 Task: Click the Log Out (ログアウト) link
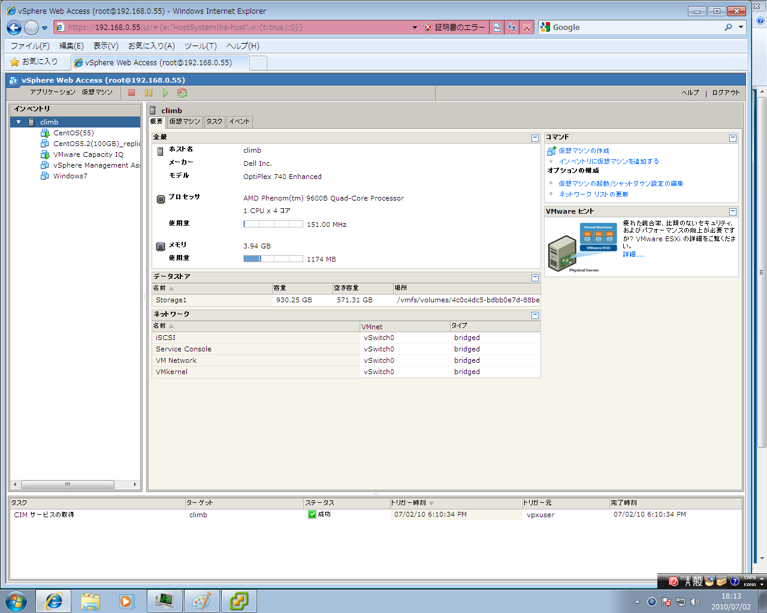coord(726,93)
